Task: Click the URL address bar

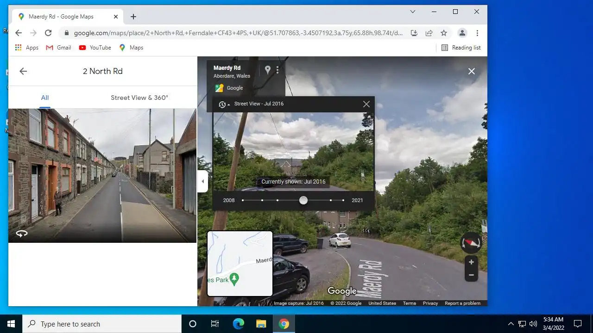Action: 239,33
